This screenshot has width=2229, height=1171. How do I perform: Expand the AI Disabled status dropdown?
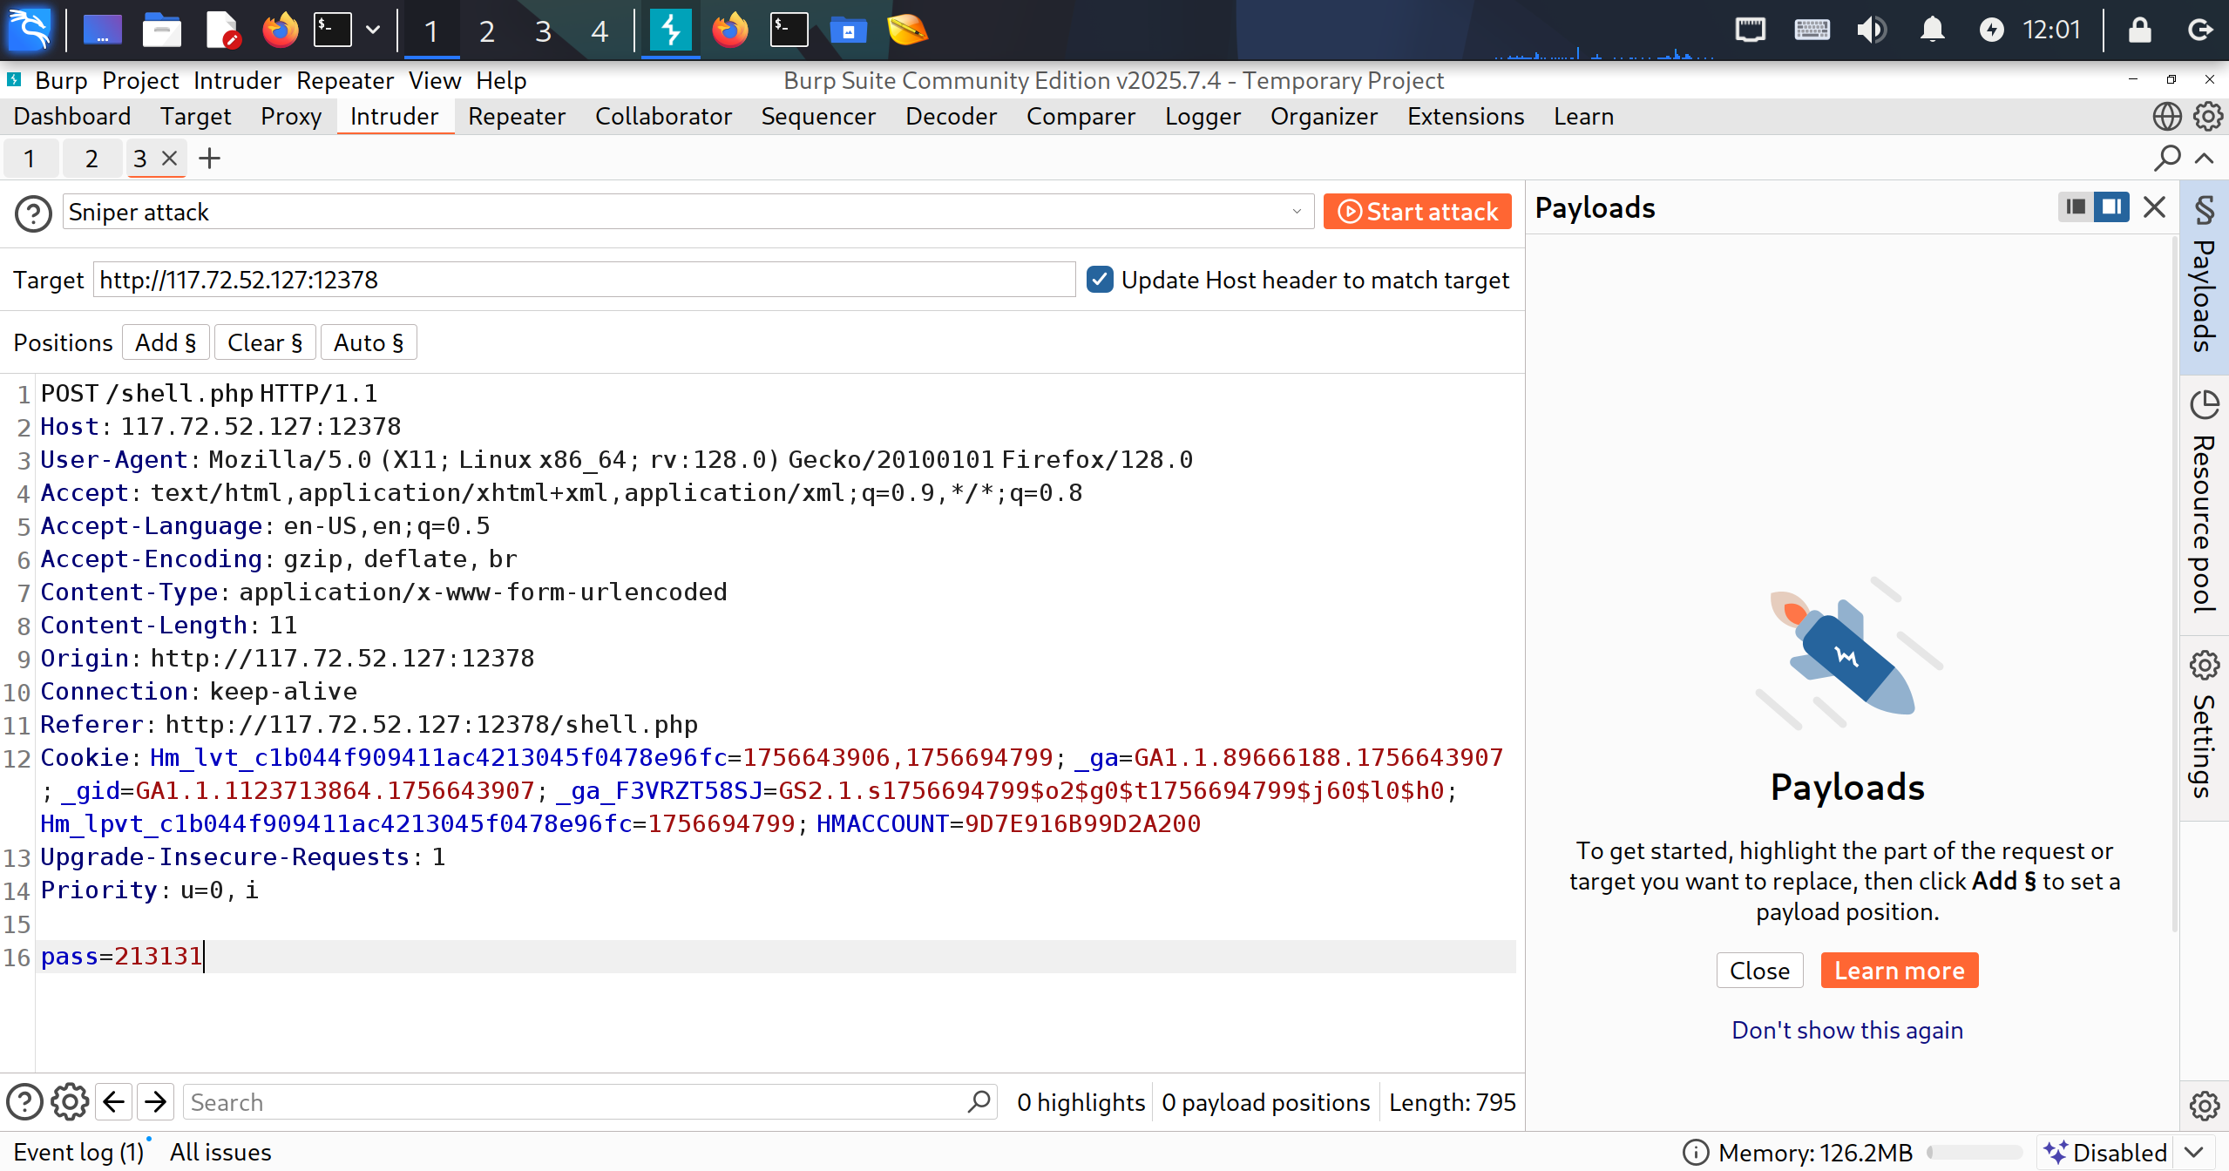2194,1152
